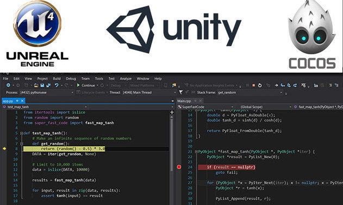Open the SuperFastCode project dropdown
This screenshot has width=343, height=205.
click(x=205, y=107)
